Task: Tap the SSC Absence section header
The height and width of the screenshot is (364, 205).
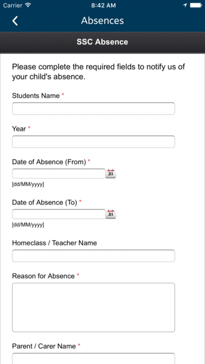Action: click(102, 42)
